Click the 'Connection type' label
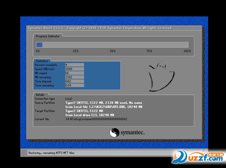The height and width of the screenshot is (168, 226). pyautogui.click(x=45, y=99)
